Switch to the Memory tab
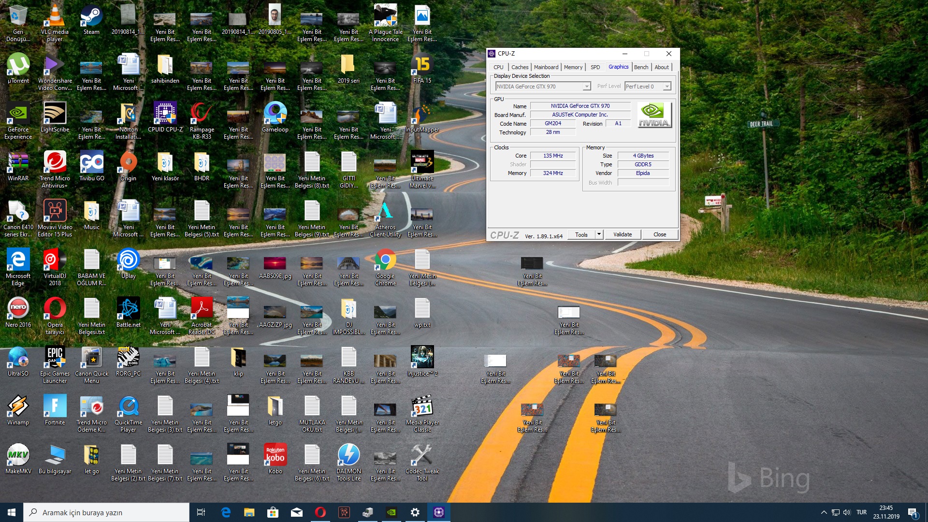The height and width of the screenshot is (522, 928). click(573, 67)
